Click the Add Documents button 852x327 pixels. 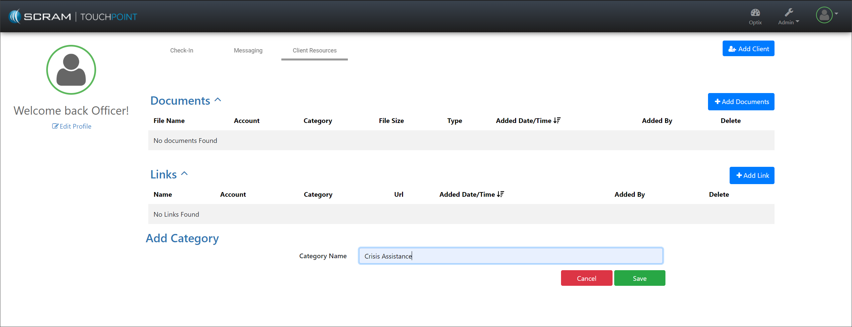pyautogui.click(x=741, y=102)
